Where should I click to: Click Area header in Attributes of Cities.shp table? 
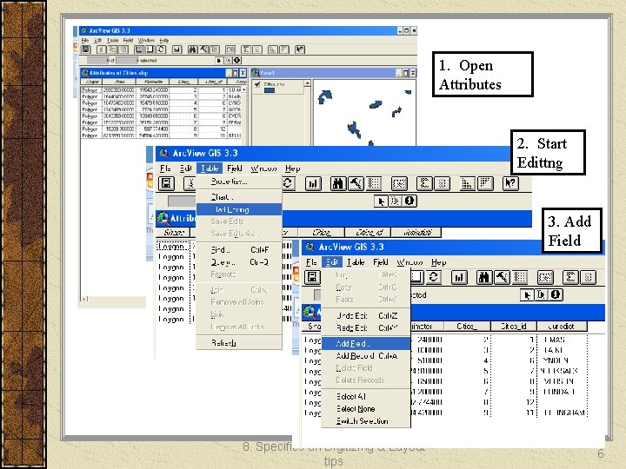coord(119,82)
